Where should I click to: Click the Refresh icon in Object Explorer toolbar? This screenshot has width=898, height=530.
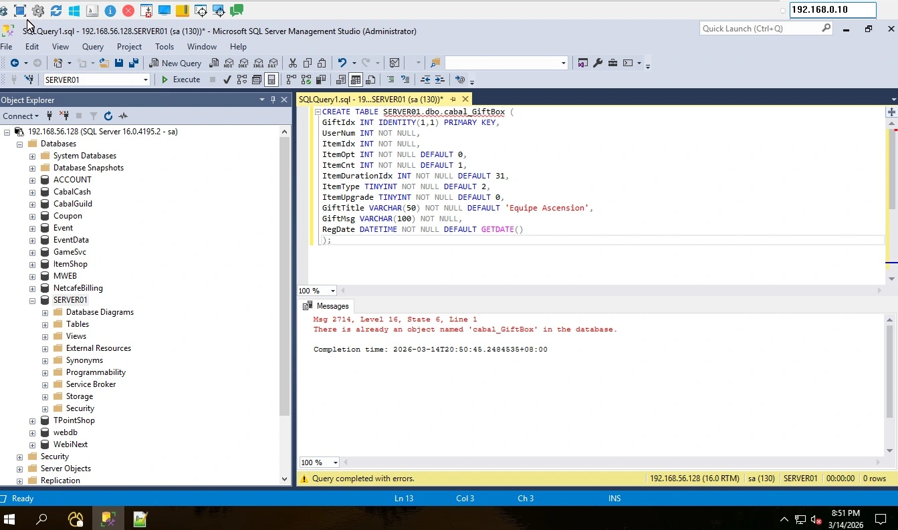108,116
